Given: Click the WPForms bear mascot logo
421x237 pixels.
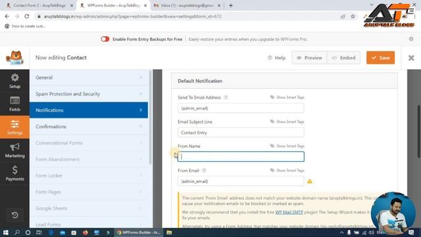Looking at the screenshot, I should click(14, 58).
